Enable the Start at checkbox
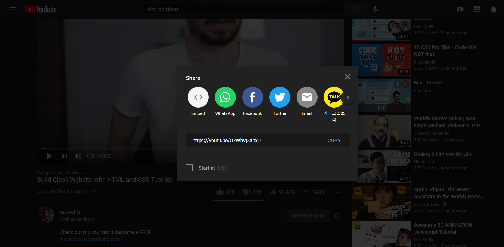 tap(189, 168)
